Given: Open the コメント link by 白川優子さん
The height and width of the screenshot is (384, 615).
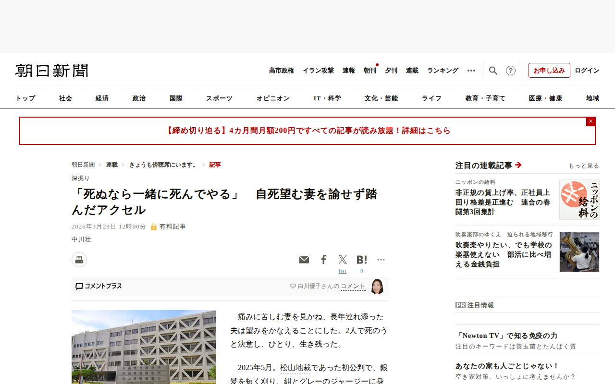Looking at the screenshot, I should pos(353,287).
